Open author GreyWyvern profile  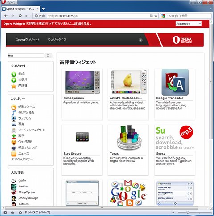(27, 192)
